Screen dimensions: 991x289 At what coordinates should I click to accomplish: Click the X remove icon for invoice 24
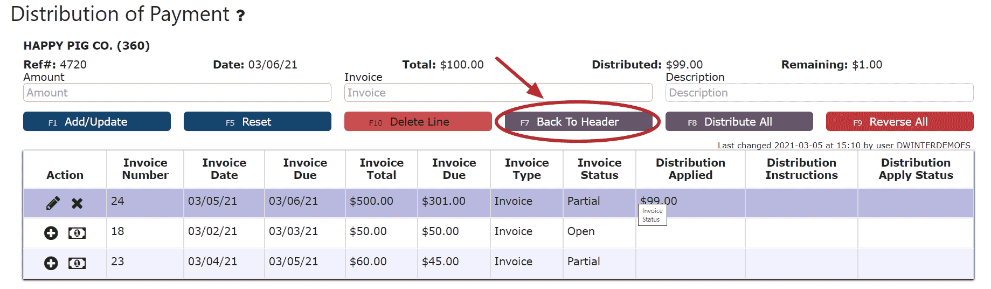77,203
